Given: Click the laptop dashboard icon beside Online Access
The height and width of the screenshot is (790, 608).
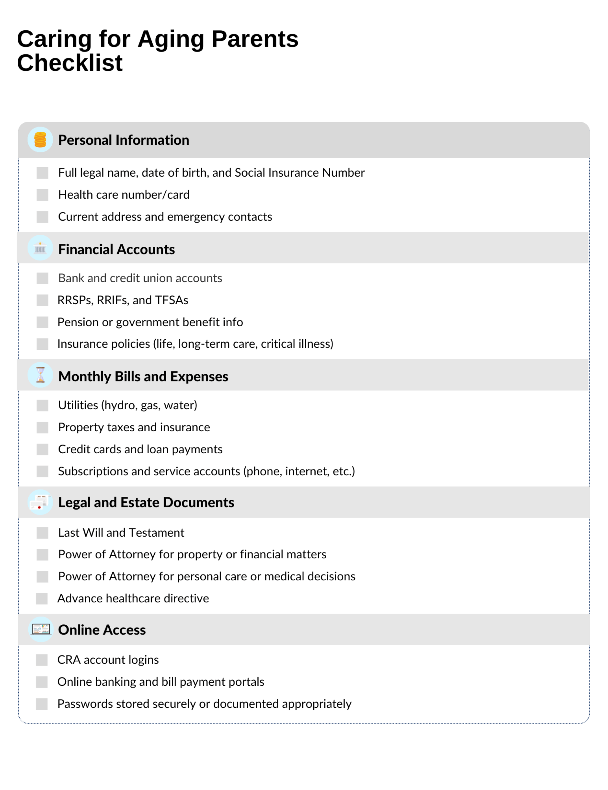Looking at the screenshot, I should [41, 629].
